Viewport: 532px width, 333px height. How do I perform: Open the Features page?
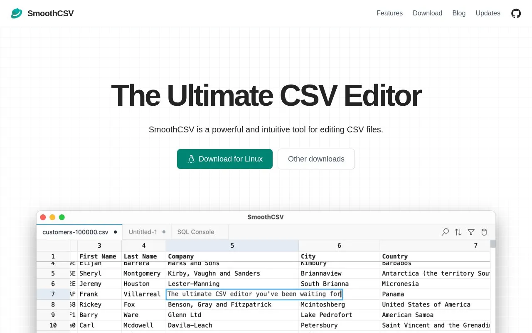[x=389, y=13]
